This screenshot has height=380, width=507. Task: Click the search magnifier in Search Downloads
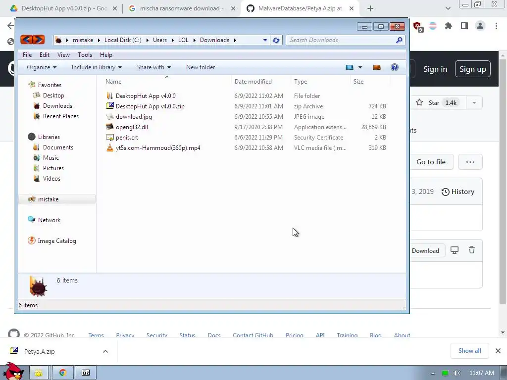(x=399, y=40)
